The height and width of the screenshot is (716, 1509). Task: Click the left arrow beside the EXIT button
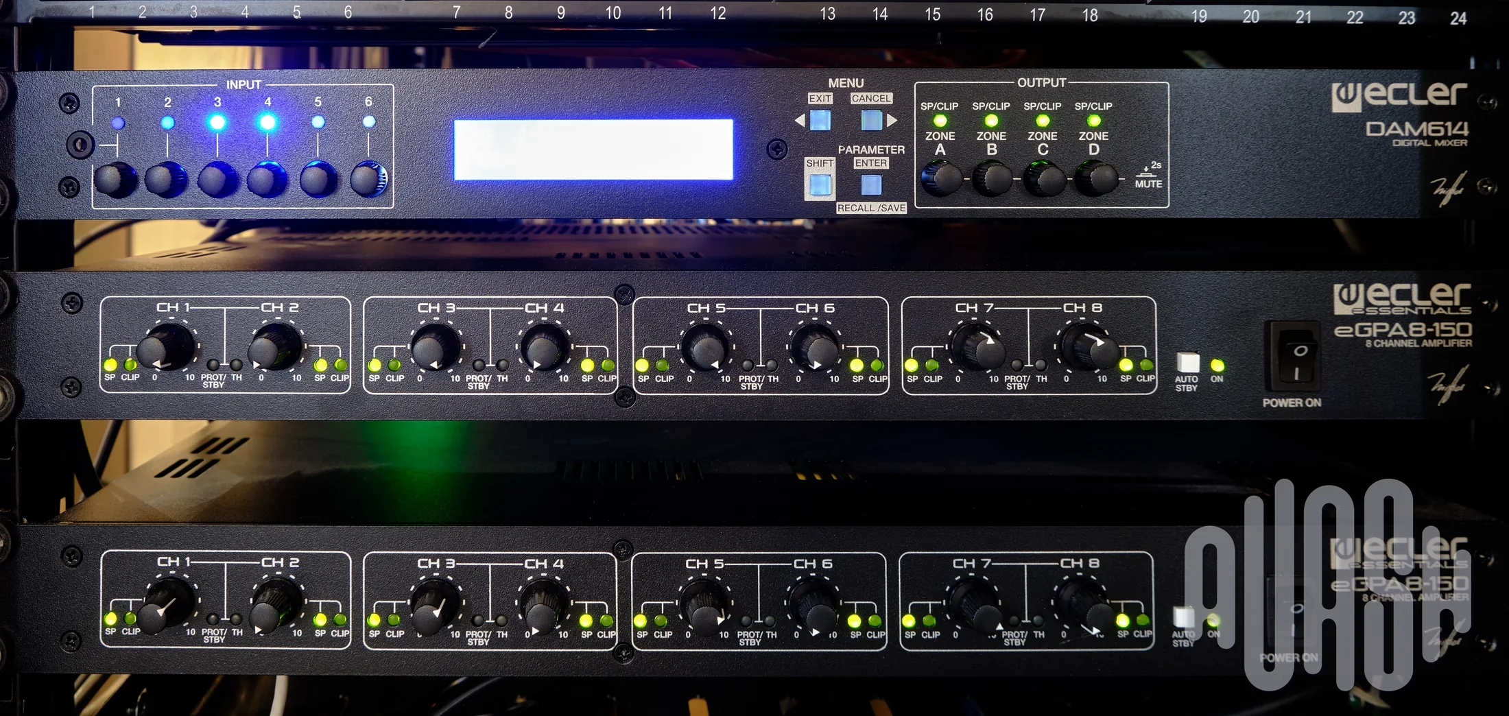tap(800, 121)
